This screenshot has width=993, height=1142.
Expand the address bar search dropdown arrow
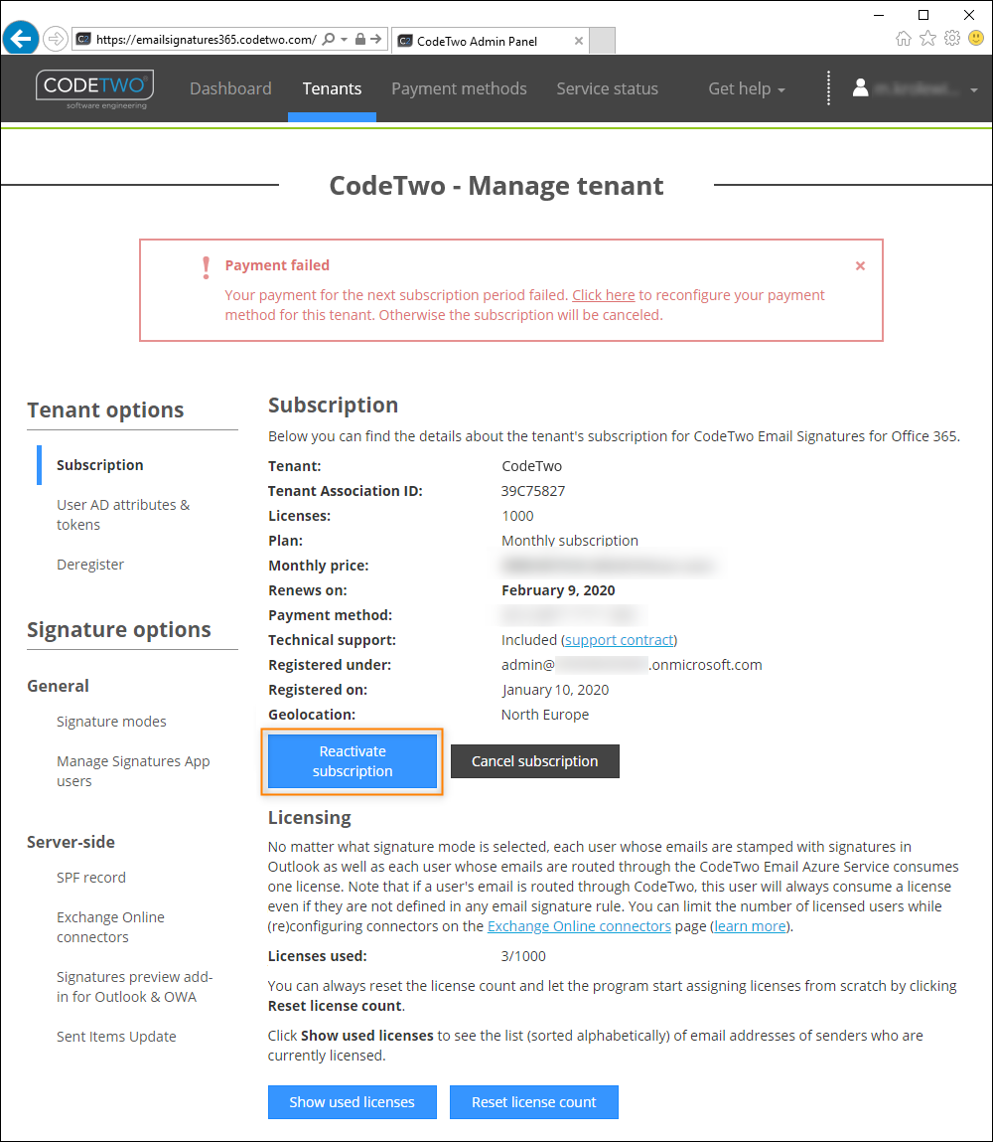pyautogui.click(x=345, y=40)
